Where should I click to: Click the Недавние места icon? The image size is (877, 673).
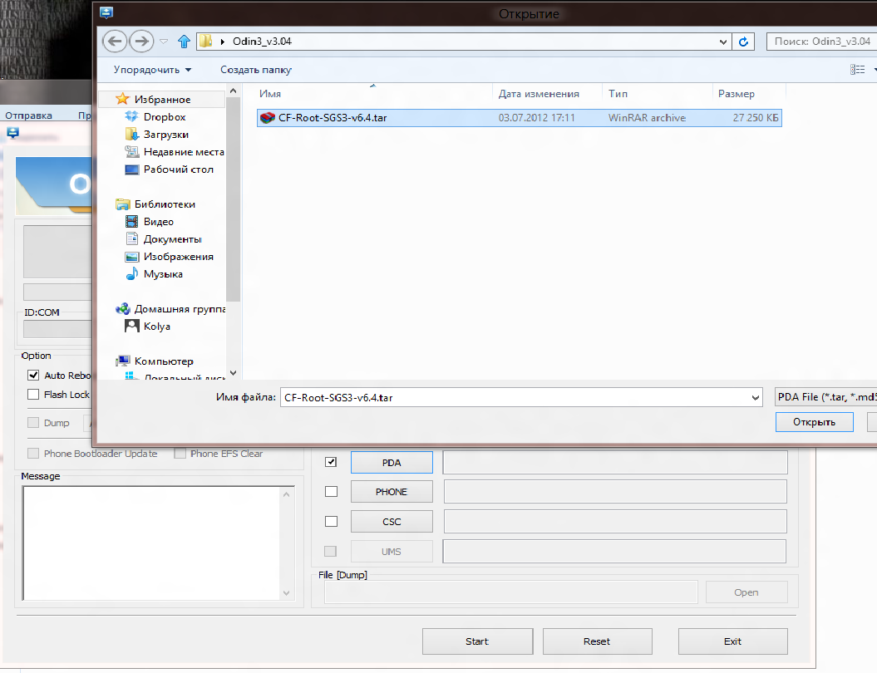131,151
